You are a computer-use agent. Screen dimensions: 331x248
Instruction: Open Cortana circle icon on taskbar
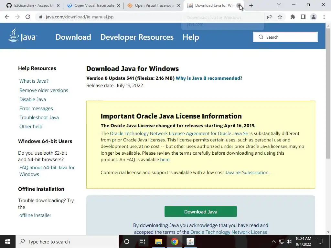click(x=127, y=242)
